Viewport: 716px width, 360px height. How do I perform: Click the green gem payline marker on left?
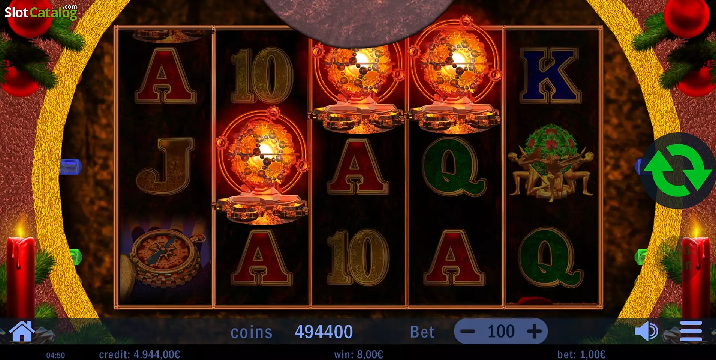point(76,257)
